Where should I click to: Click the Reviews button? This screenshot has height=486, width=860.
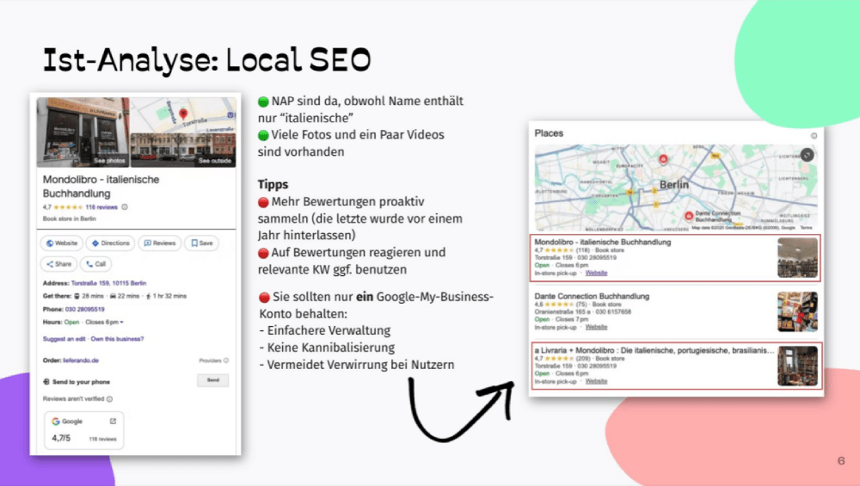[x=160, y=243]
